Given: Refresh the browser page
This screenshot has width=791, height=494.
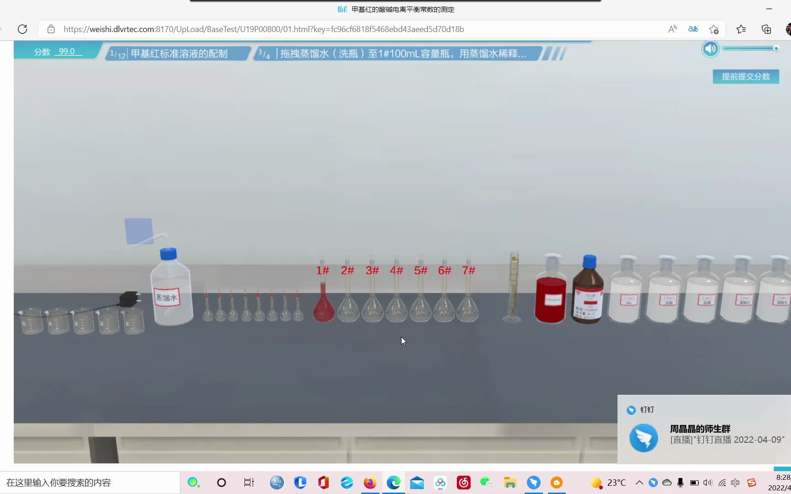Looking at the screenshot, I should [x=22, y=29].
